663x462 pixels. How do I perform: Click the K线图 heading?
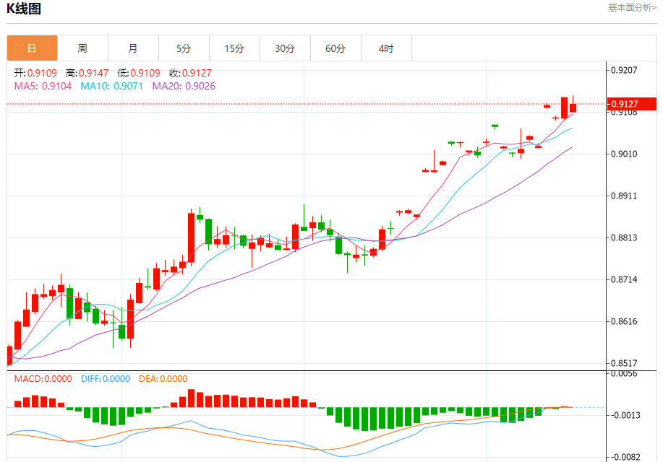coord(24,9)
